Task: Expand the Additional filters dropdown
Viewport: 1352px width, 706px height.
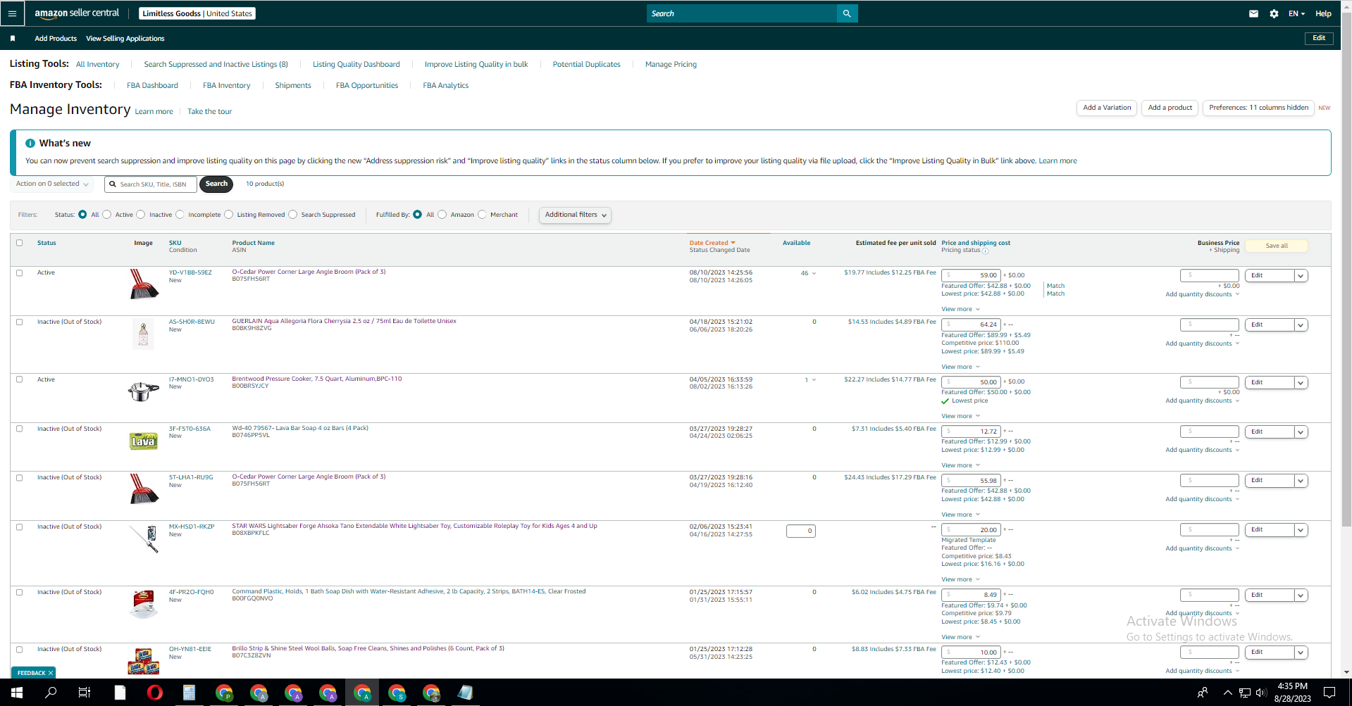Action: 575,215
